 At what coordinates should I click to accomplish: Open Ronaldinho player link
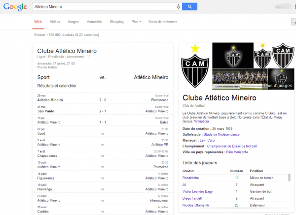click(x=190, y=178)
